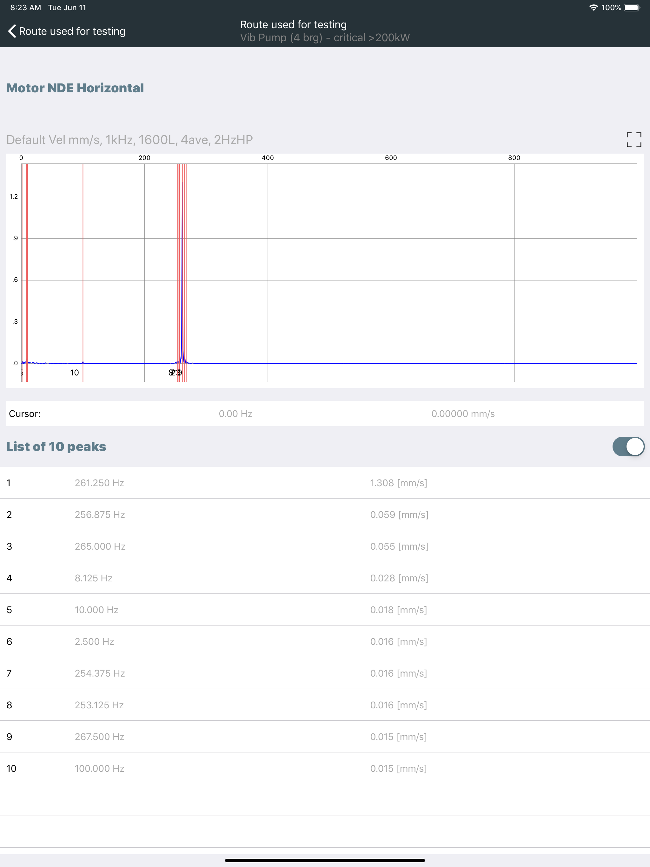This screenshot has height=867, width=650.
Task: Select peak 3 row at 265.000 Hz
Action: tap(325, 546)
